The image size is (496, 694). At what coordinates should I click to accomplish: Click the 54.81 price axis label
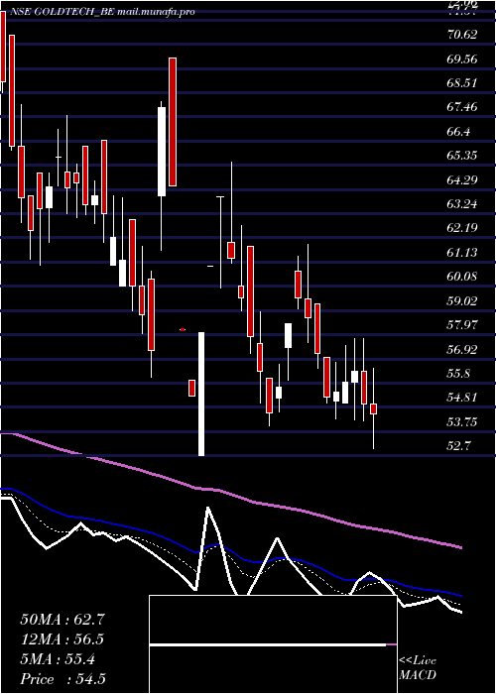pos(463,398)
